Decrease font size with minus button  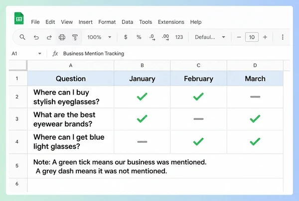(239, 37)
